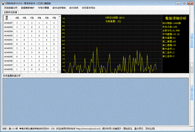Select the D场 column header
This screenshot has width=195, height=132.
39,18
